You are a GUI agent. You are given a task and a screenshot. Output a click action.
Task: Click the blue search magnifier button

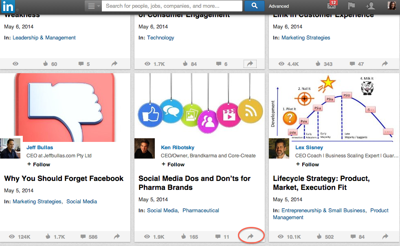(254, 6)
